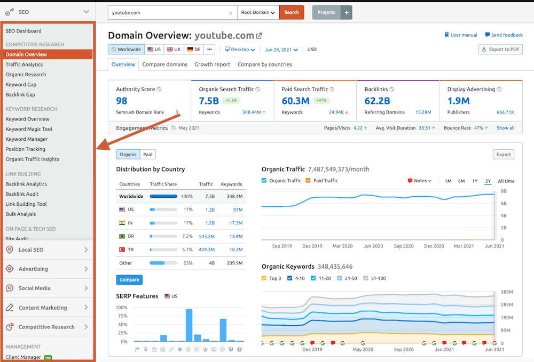Viewport: 534px width, 362px height.
Task: Click the star SERP feature icon
Action: coord(180,349)
